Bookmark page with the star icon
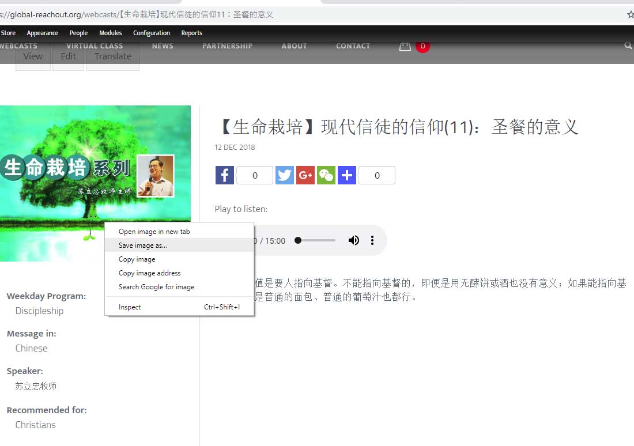This screenshot has width=634, height=446. (x=631, y=14)
